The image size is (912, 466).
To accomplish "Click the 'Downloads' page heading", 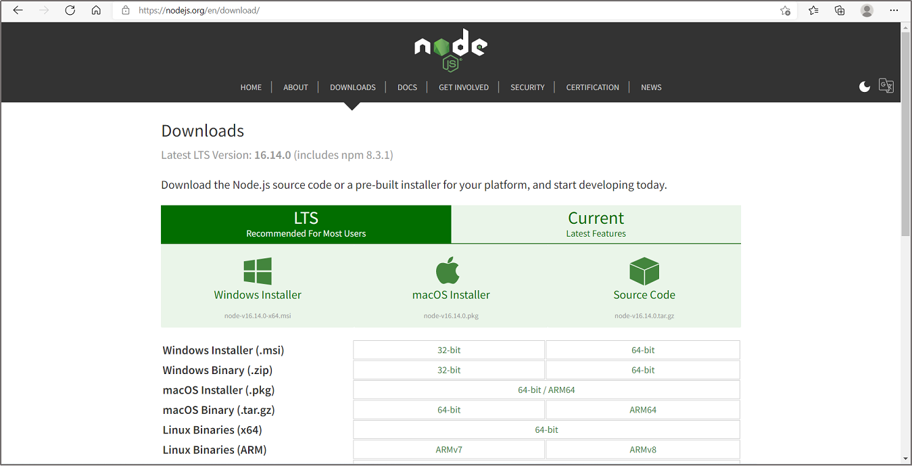I will coord(203,131).
